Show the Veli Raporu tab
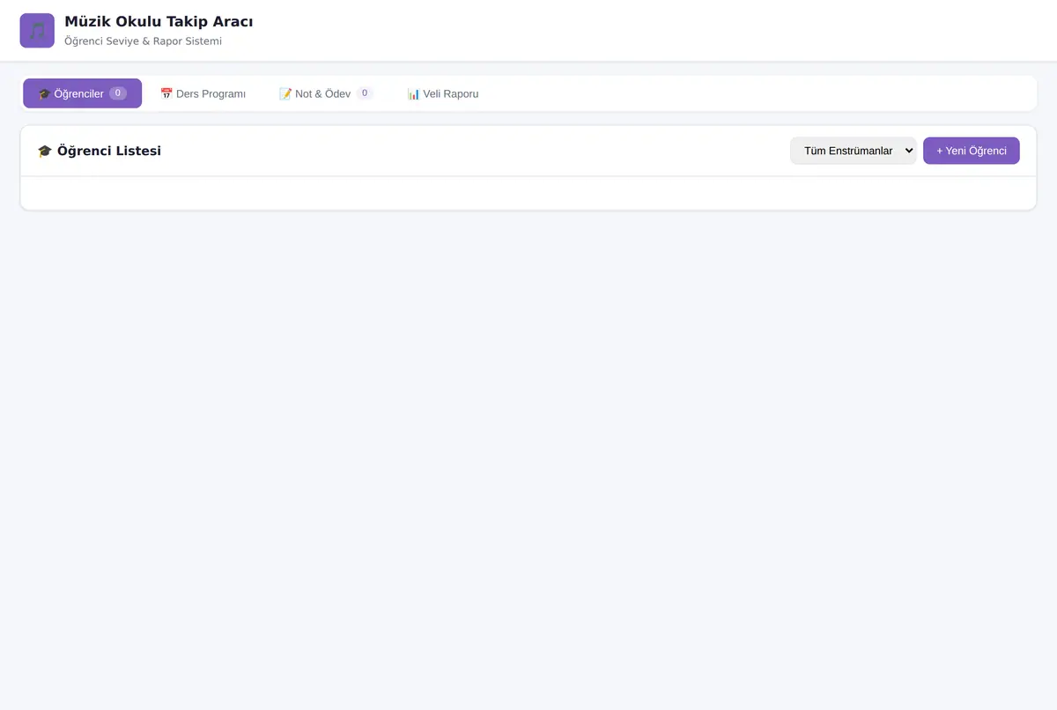This screenshot has height=710, width=1057. [x=443, y=93]
